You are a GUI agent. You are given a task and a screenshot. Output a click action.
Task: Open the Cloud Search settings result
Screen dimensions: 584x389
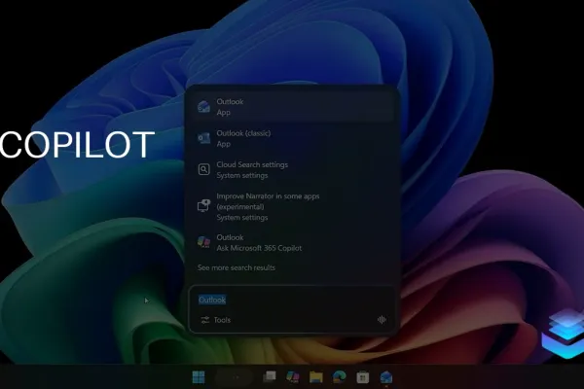[292, 170]
